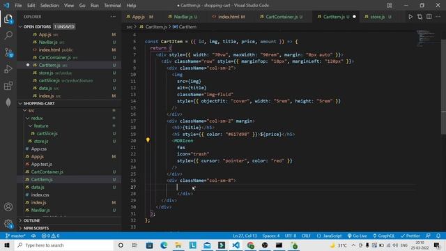
Task: Open the Manage settings gear
Action: point(8,224)
